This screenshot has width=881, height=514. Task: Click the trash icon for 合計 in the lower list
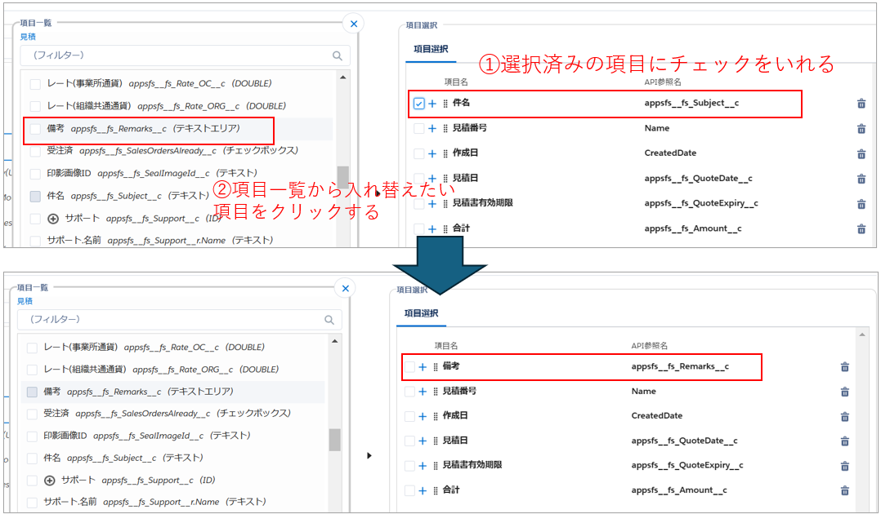click(x=844, y=490)
